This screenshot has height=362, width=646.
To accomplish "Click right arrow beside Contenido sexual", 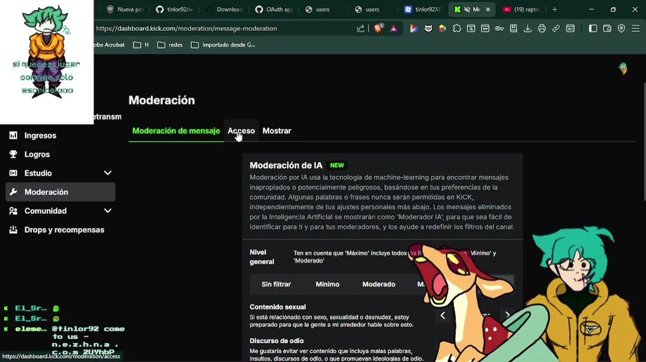I will (507, 315).
